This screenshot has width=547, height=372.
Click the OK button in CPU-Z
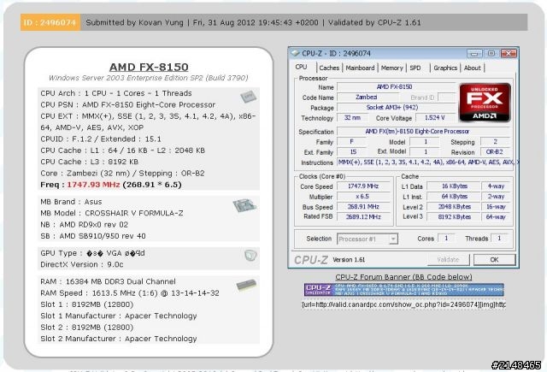(494, 260)
